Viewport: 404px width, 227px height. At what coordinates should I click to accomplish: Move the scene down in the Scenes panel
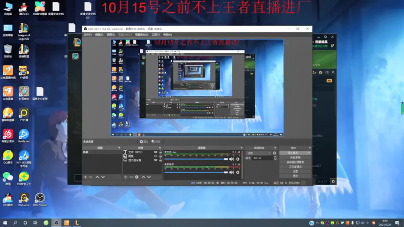[103, 177]
